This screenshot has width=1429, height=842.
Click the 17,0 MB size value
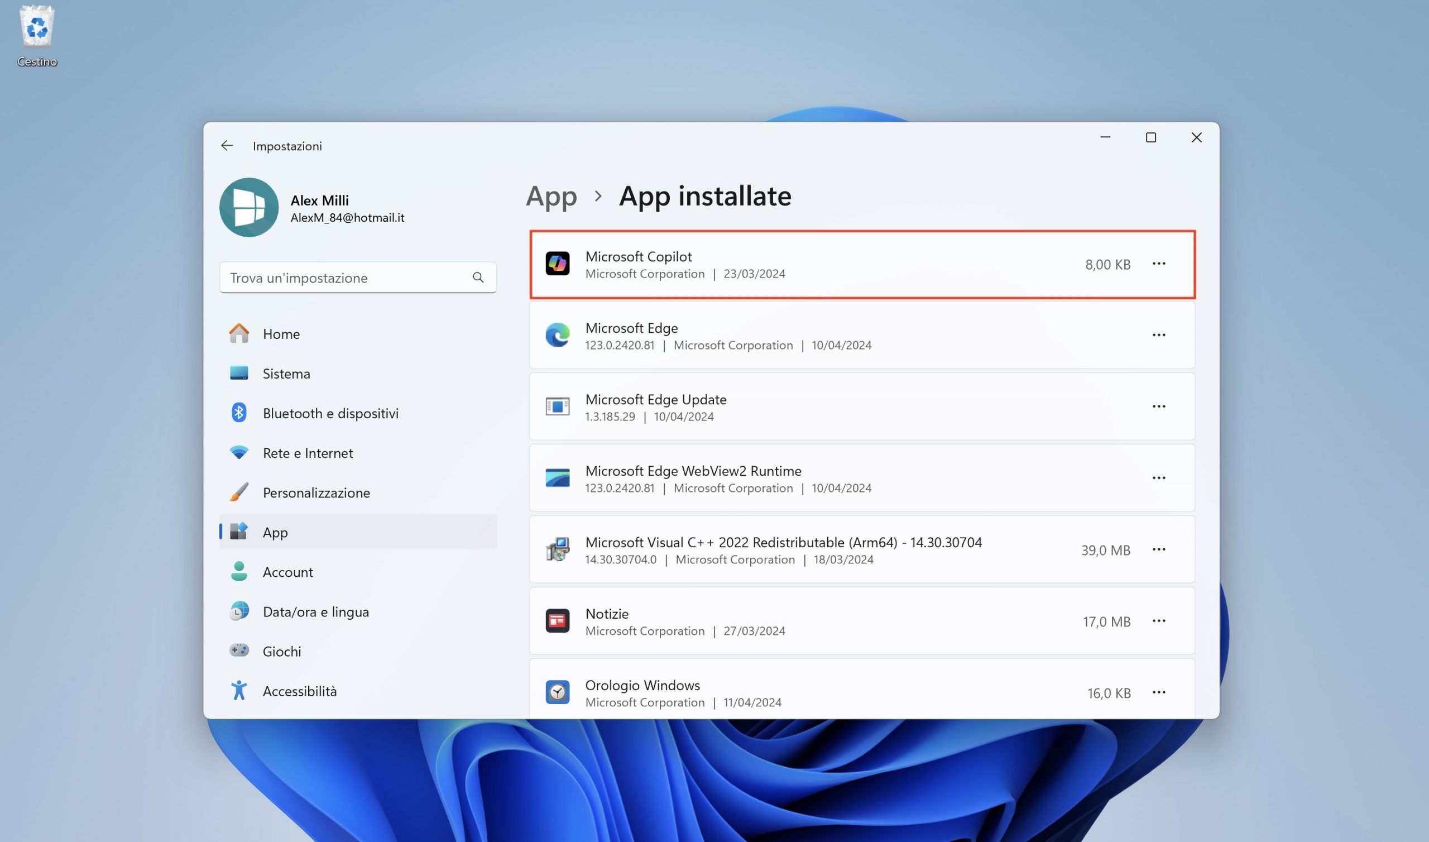1106,622
